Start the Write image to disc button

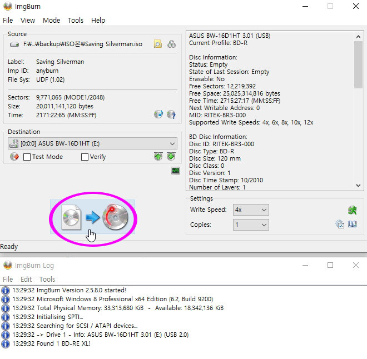(x=92, y=217)
